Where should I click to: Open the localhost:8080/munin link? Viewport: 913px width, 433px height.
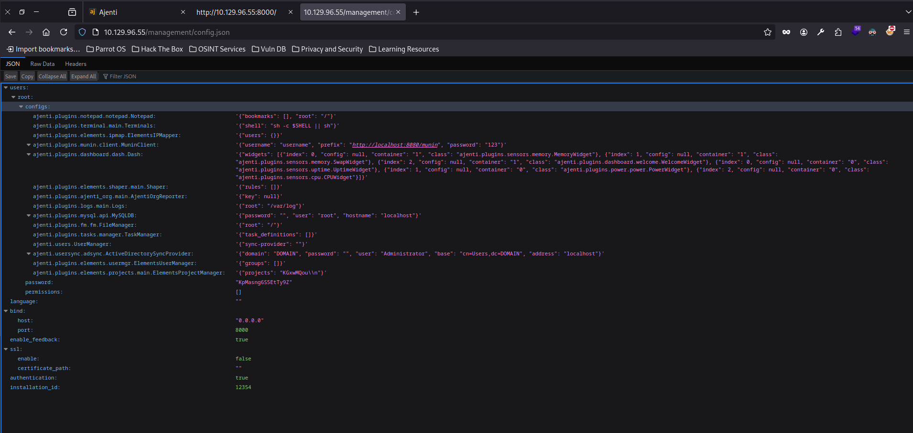point(395,145)
